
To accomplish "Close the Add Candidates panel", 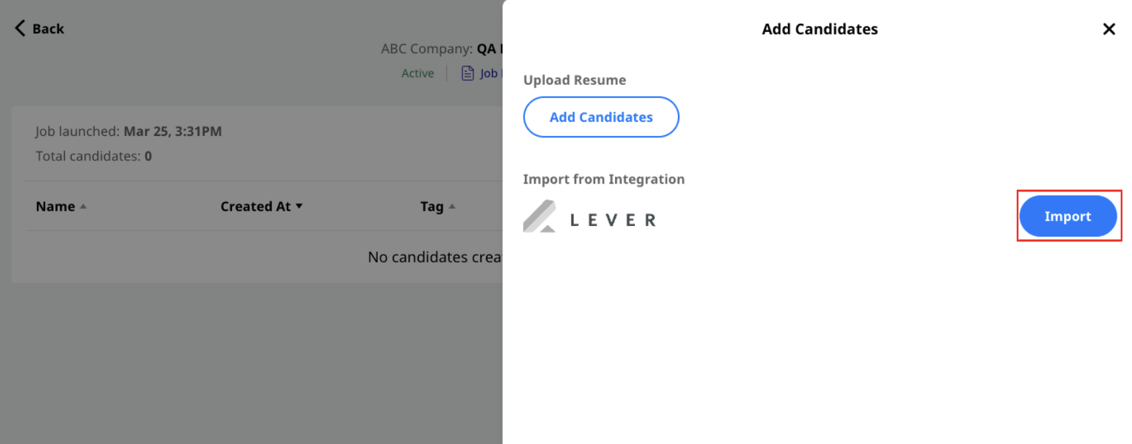I will (1109, 29).
